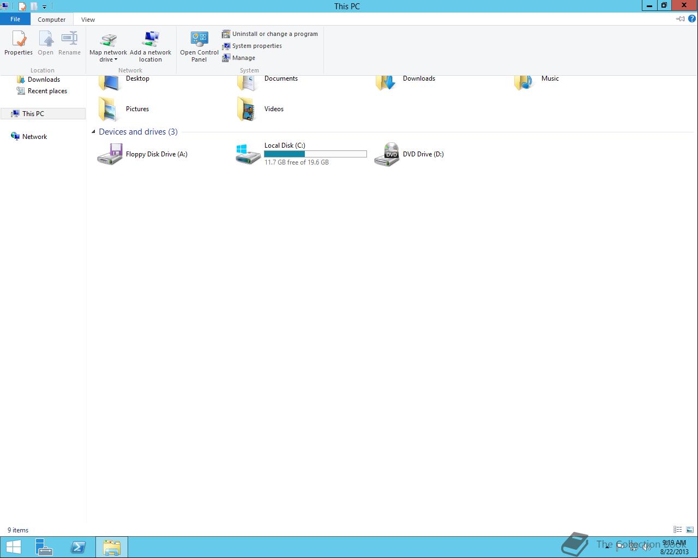Select the Floppy Disk Drive (A:)
Image resolution: width=698 pixels, height=558 pixels.
[x=143, y=154]
